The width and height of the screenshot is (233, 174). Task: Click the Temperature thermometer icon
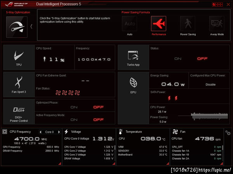click(x=120, y=132)
